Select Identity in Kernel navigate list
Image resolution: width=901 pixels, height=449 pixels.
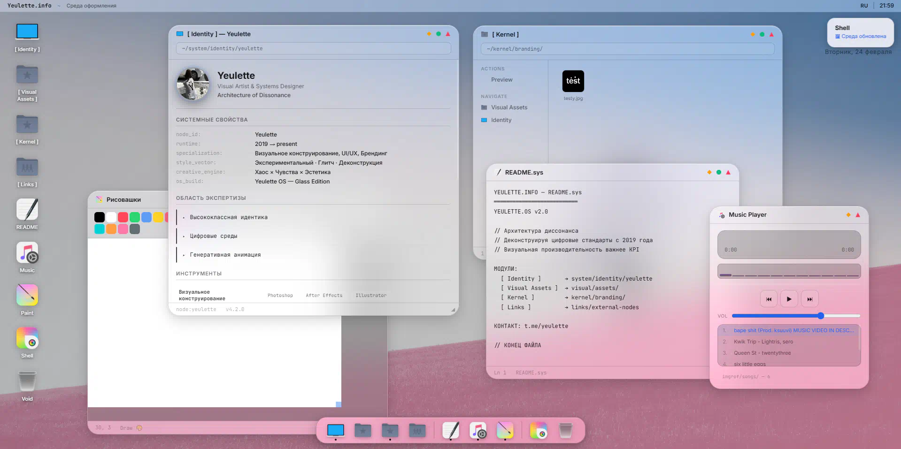pyautogui.click(x=501, y=120)
